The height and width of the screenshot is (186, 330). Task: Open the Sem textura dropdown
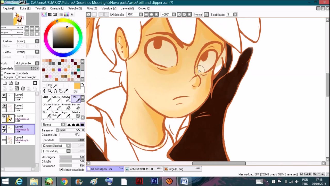point(56,151)
